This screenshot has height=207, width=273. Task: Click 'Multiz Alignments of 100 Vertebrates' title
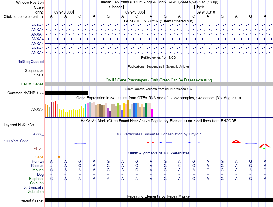pyautogui.click(x=159, y=153)
